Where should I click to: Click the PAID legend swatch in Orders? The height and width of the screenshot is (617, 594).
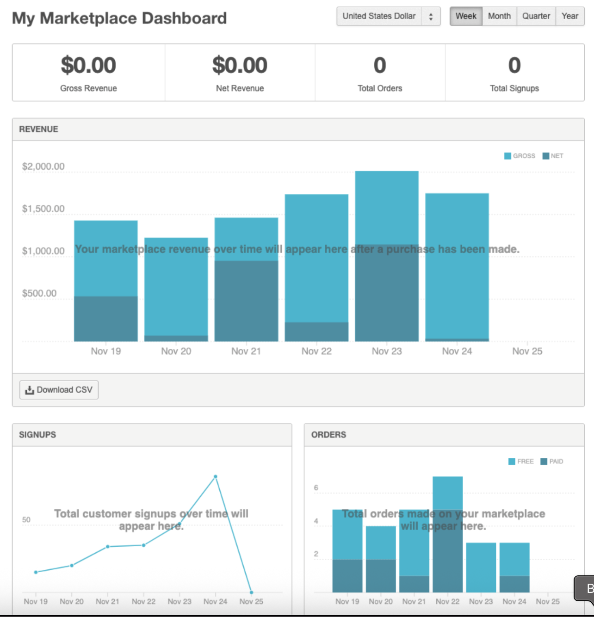[544, 462]
